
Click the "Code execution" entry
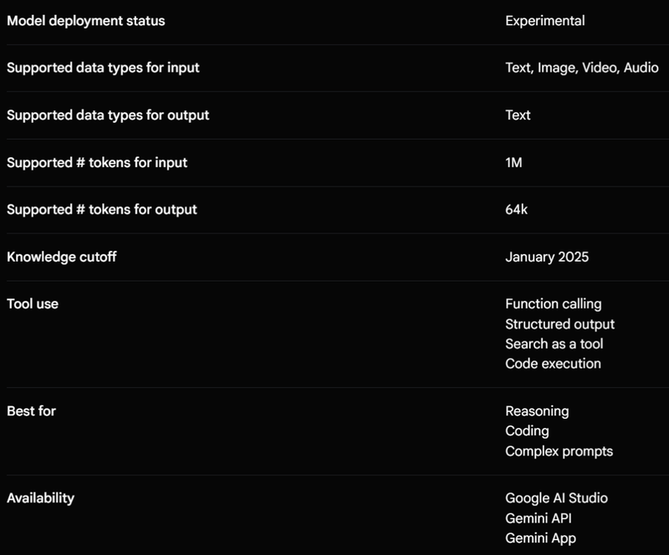tap(553, 364)
